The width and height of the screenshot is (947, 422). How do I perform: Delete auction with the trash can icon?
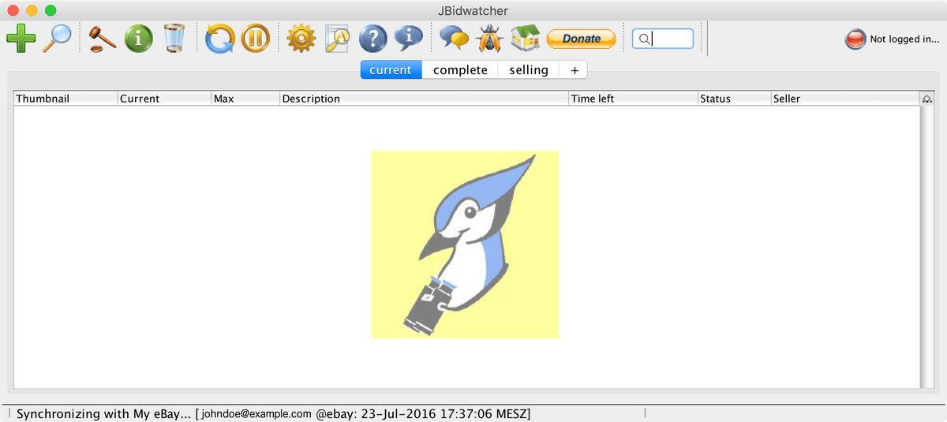point(174,38)
